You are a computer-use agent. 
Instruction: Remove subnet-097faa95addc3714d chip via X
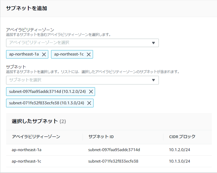(x=91, y=92)
